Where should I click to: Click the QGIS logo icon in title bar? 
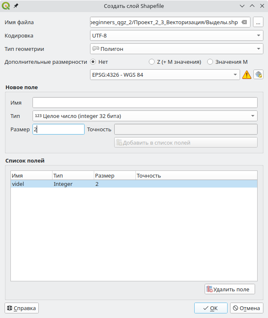click(6, 6)
